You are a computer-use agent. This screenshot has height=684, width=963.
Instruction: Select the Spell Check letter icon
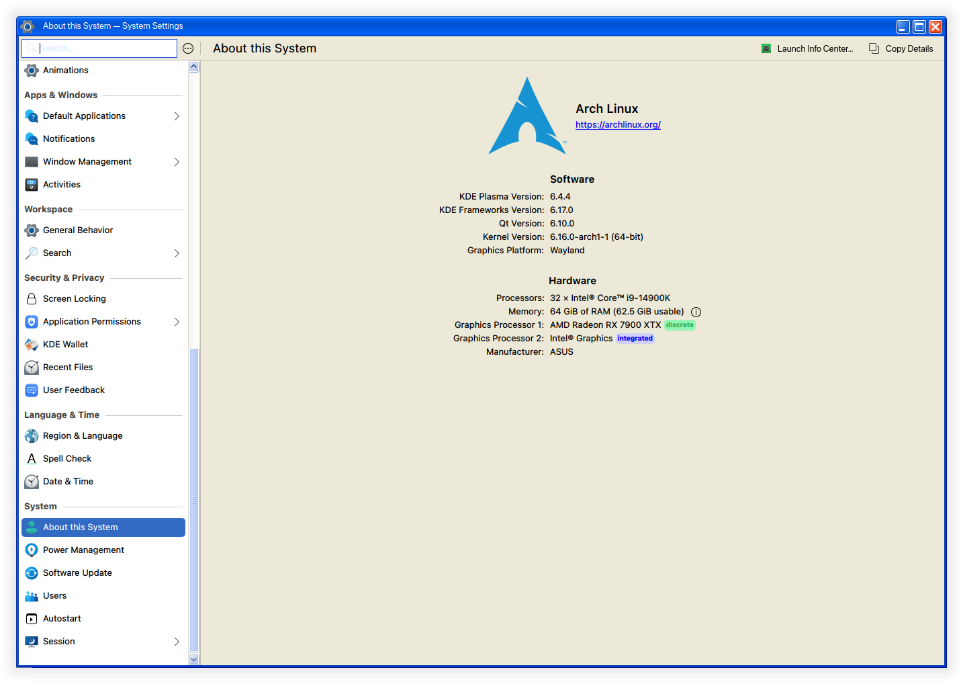pyautogui.click(x=32, y=459)
